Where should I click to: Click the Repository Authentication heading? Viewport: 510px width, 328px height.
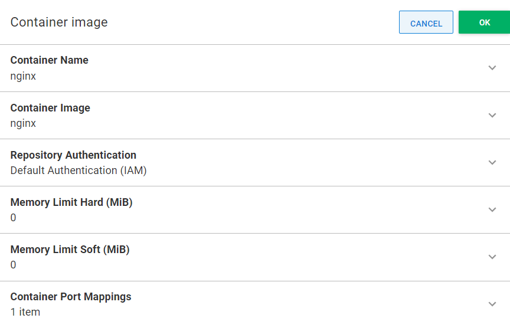point(73,155)
